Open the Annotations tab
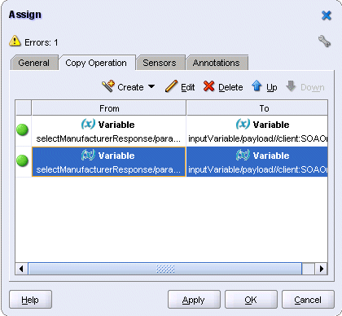342x316 pixels. 217,63
